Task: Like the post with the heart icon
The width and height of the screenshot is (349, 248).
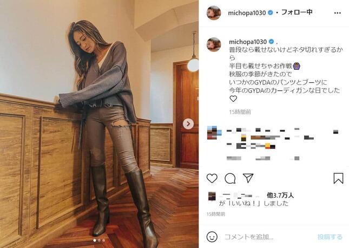Action: point(212,178)
